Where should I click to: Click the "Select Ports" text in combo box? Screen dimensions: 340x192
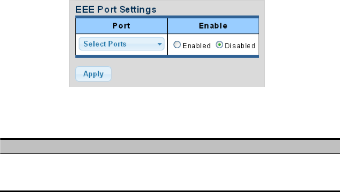pos(105,44)
